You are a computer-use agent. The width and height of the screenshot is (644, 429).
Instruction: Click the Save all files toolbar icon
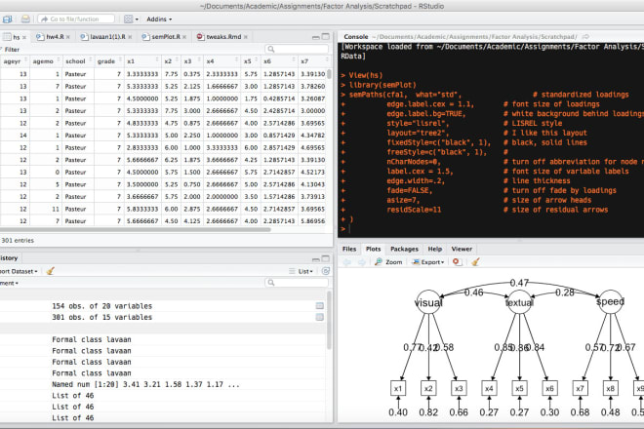point(8,19)
